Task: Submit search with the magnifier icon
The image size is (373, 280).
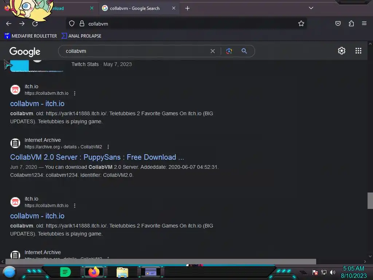Action: coord(244,51)
